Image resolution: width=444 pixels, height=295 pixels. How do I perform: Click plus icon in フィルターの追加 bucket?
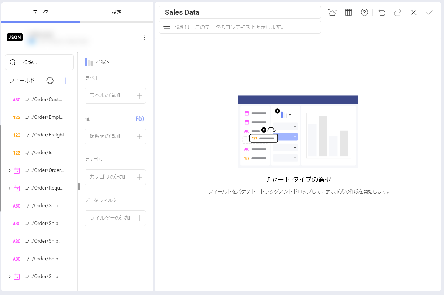point(140,218)
